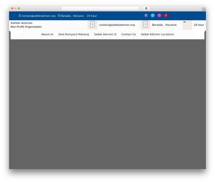Open a new browser tab with plus

tap(204, 9)
